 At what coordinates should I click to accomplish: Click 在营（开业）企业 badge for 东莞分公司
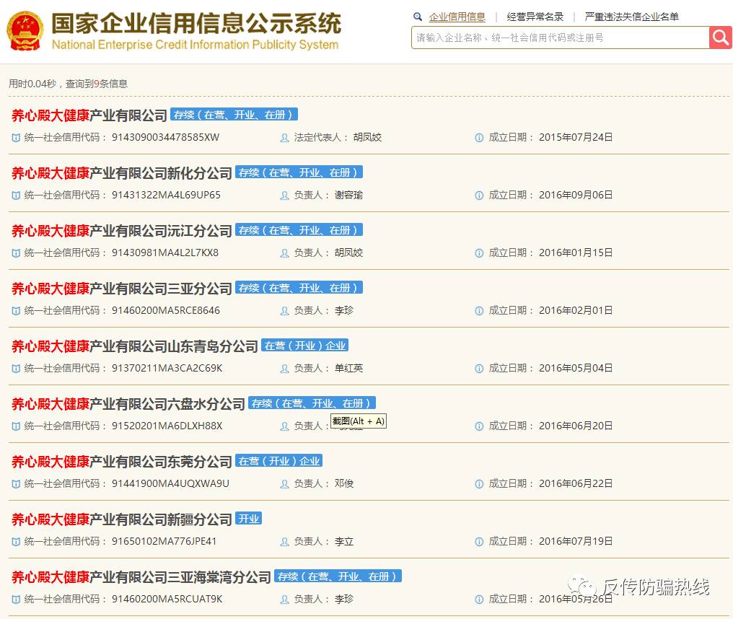pyautogui.click(x=279, y=461)
